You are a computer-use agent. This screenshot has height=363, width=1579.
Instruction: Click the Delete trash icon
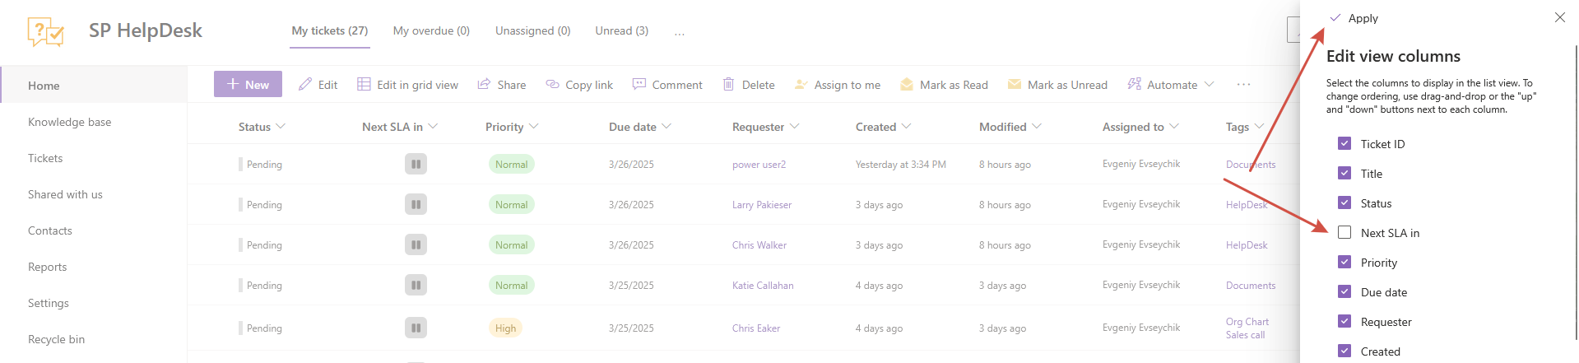click(x=728, y=85)
